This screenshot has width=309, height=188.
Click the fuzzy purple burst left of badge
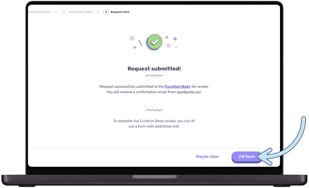(x=132, y=38)
